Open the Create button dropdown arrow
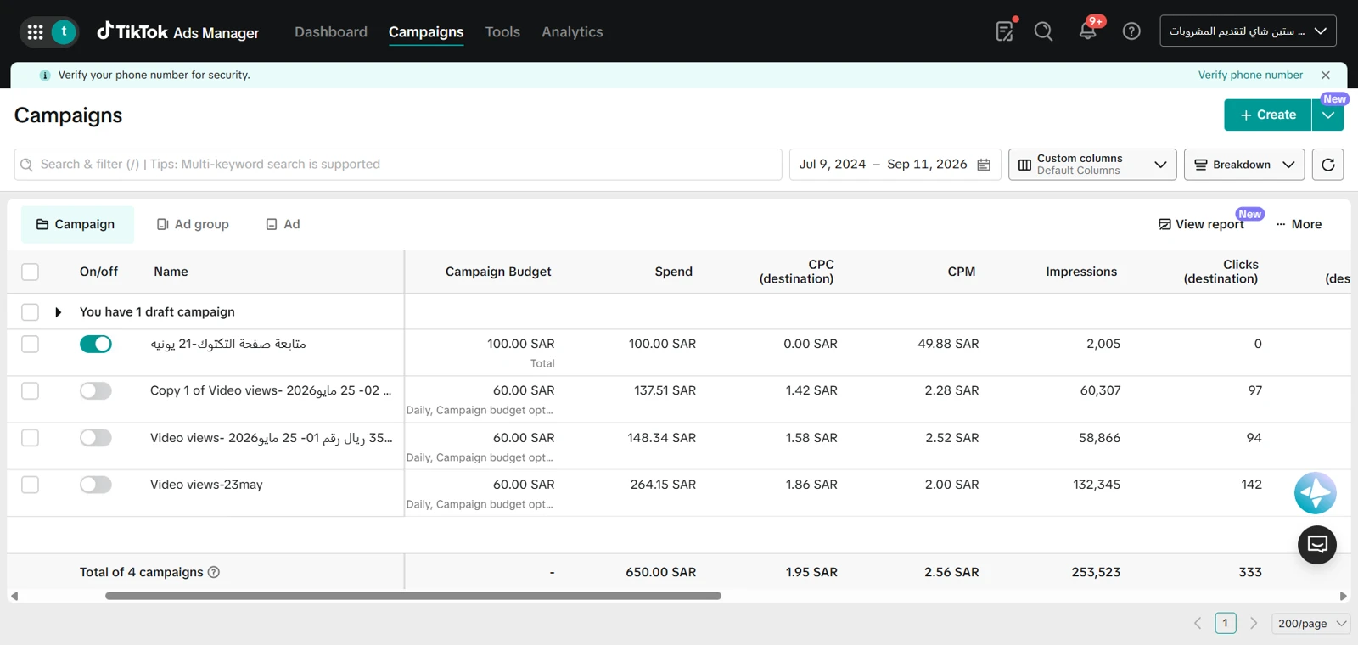Image resolution: width=1358 pixels, height=645 pixels. [x=1327, y=115]
